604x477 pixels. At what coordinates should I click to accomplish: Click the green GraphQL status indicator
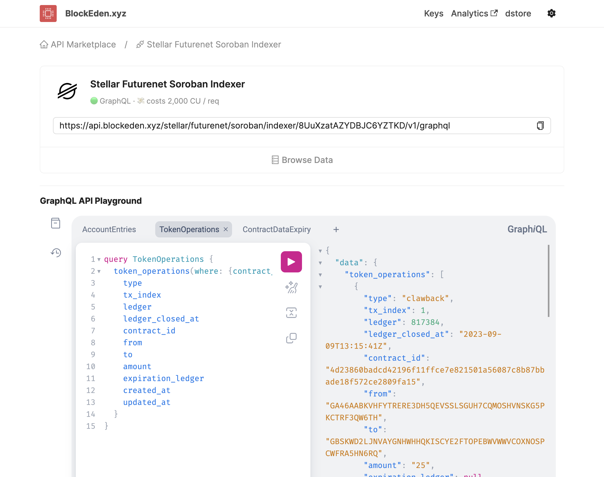[x=94, y=100]
